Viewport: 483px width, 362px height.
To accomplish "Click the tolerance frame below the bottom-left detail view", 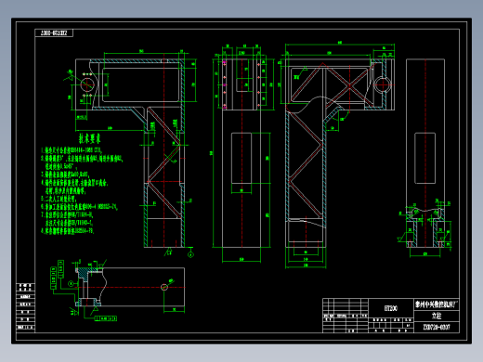I will click(x=106, y=318).
